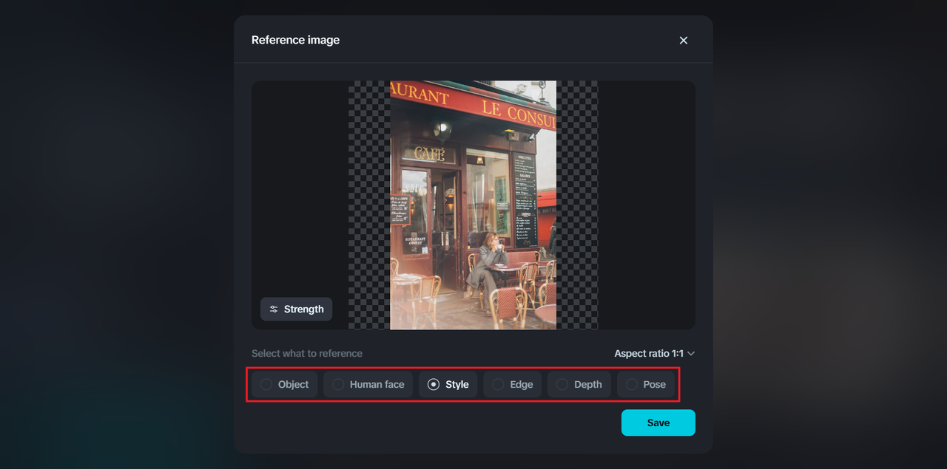This screenshot has height=469, width=947.
Task: Click the café reference image preview
Action: tap(473, 205)
